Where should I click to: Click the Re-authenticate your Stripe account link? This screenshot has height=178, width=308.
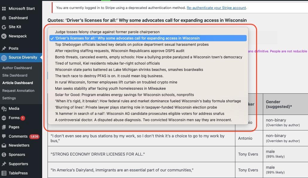pos(216,8)
